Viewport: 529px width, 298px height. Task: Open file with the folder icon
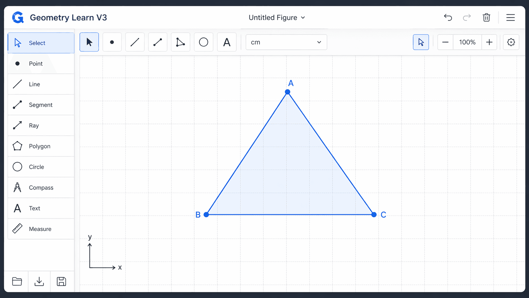pos(17,282)
